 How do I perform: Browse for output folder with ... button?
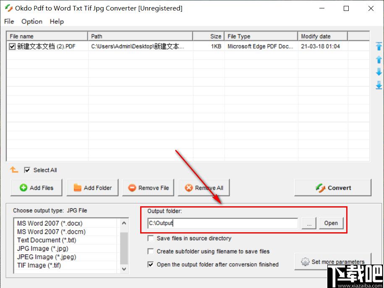click(x=309, y=223)
